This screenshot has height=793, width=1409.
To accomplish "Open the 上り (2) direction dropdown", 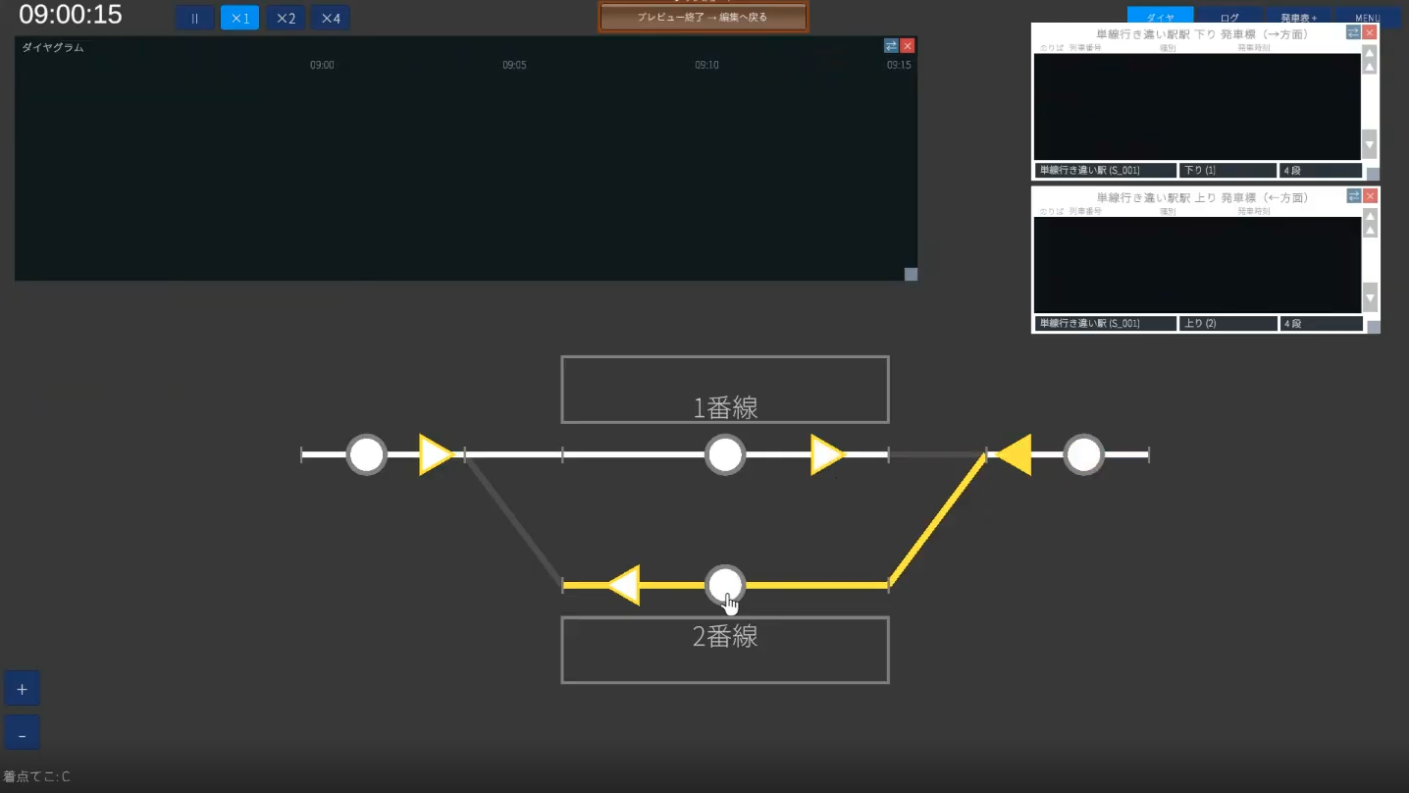I will click(x=1227, y=324).
